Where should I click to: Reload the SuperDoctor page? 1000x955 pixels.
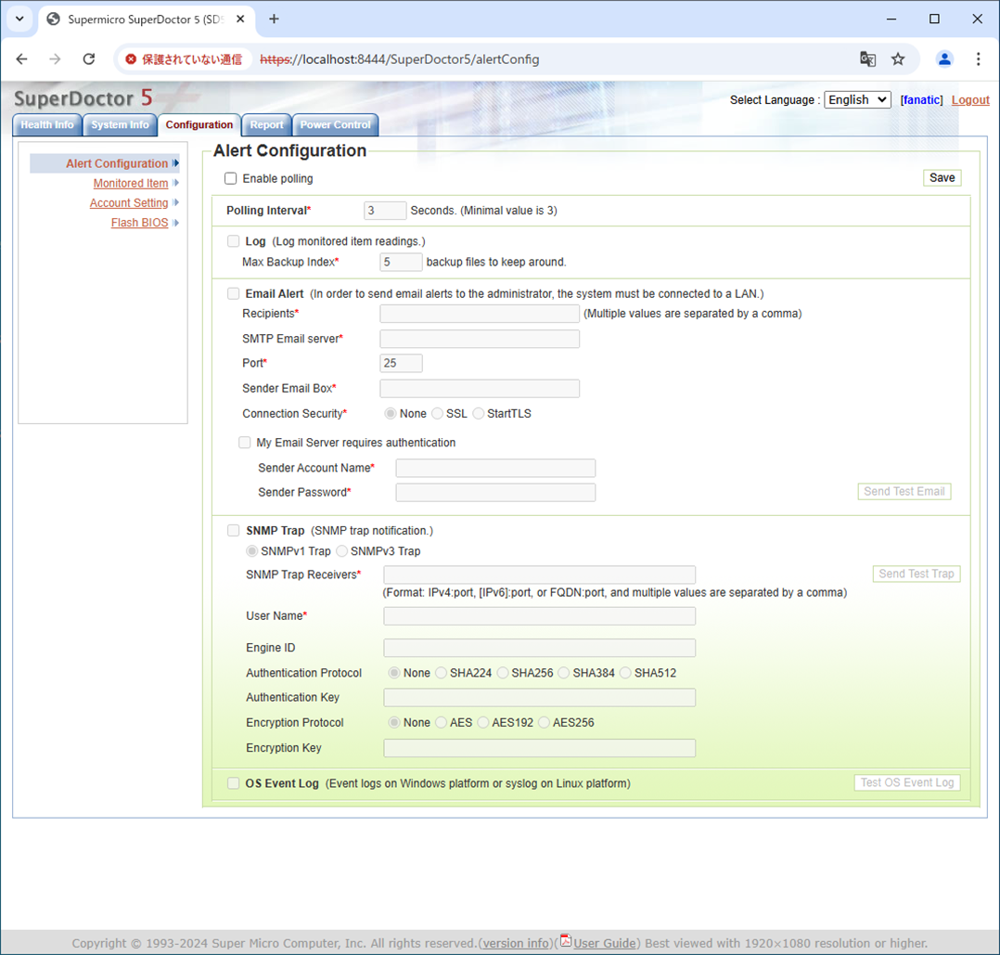coord(89,59)
